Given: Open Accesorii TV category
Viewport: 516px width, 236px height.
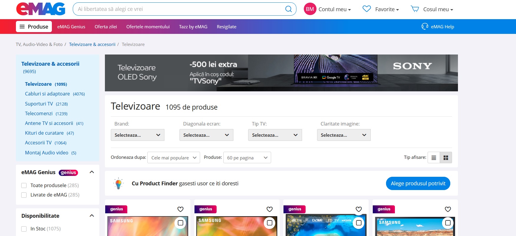Looking at the screenshot, I should point(38,143).
